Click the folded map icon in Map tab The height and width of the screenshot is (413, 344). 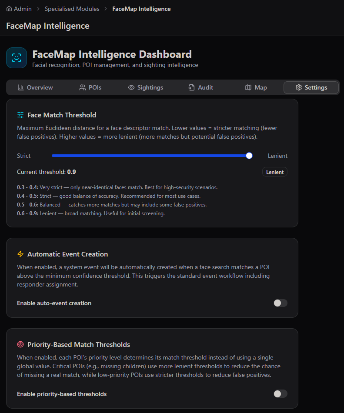pyautogui.click(x=248, y=87)
